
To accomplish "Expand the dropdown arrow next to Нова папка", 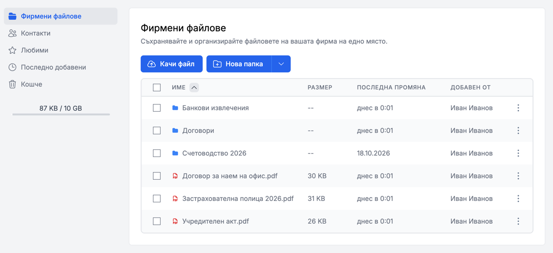I will coord(281,64).
